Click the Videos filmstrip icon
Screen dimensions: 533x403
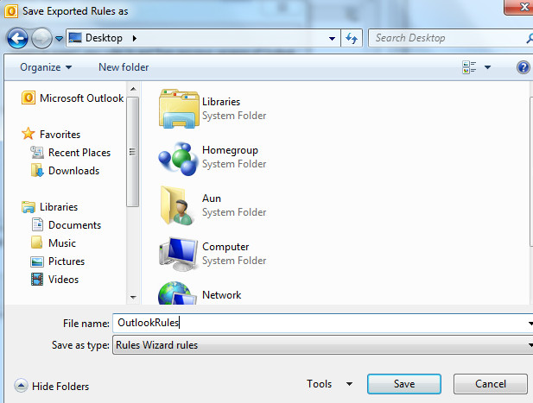tap(37, 279)
